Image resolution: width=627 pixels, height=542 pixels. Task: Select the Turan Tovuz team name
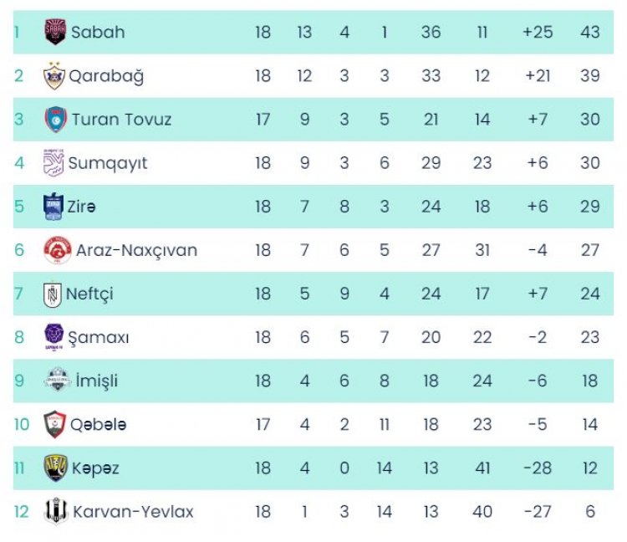point(121,120)
